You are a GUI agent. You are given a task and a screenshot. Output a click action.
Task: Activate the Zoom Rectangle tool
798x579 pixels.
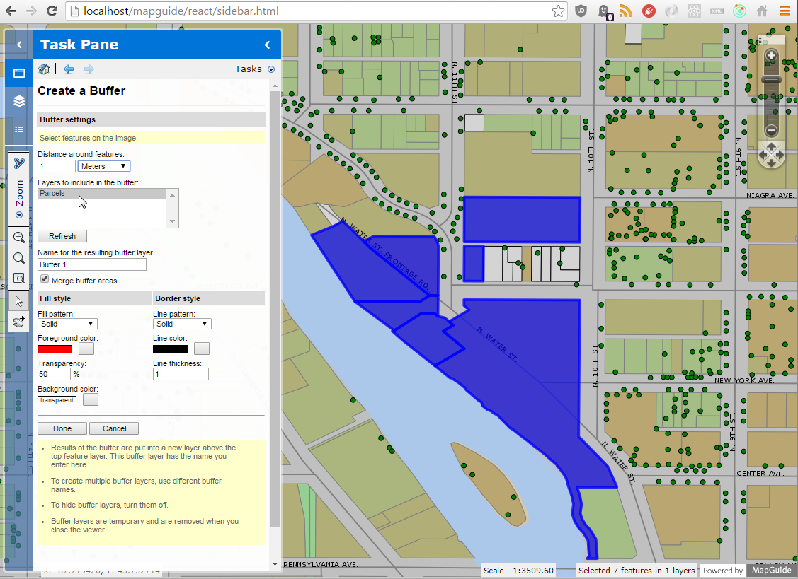click(x=19, y=278)
